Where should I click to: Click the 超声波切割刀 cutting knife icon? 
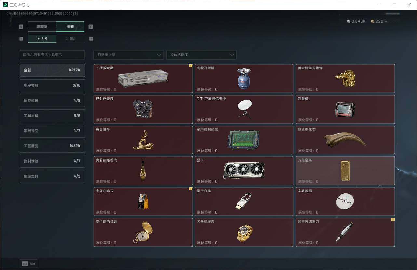click(x=345, y=232)
